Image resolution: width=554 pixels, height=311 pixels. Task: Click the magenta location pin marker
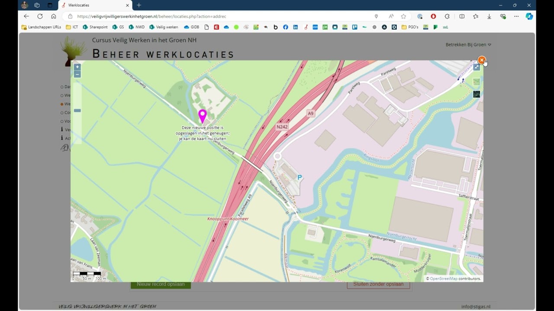(202, 116)
